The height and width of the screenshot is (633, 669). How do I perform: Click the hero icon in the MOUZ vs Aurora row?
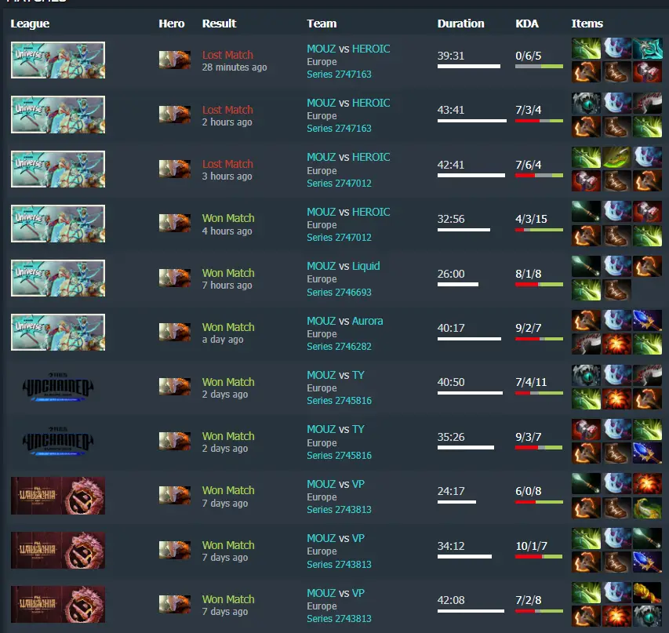click(x=174, y=332)
